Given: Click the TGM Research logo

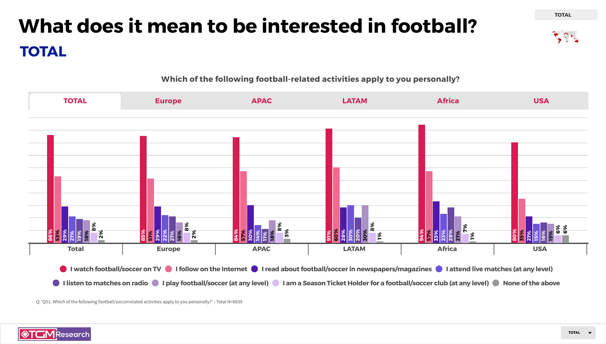Looking at the screenshot, I should tap(54, 334).
